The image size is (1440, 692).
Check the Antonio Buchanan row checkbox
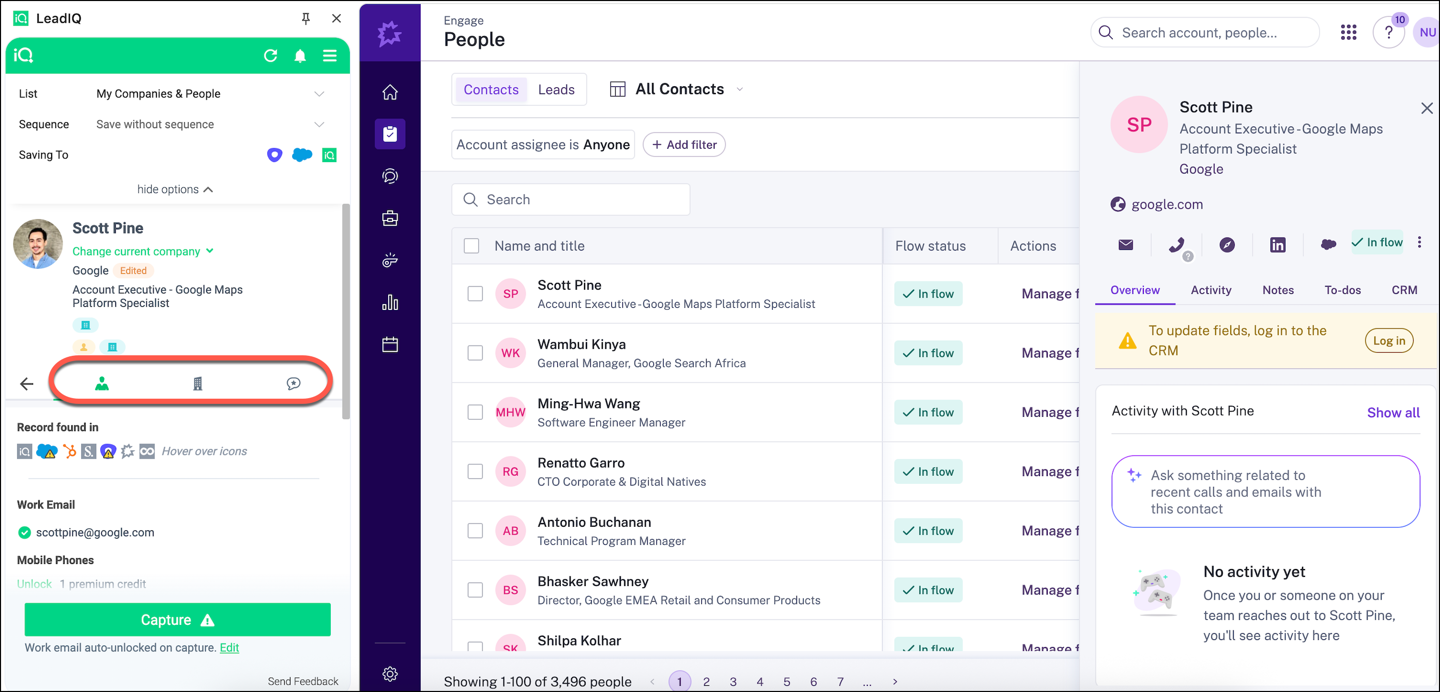(475, 530)
